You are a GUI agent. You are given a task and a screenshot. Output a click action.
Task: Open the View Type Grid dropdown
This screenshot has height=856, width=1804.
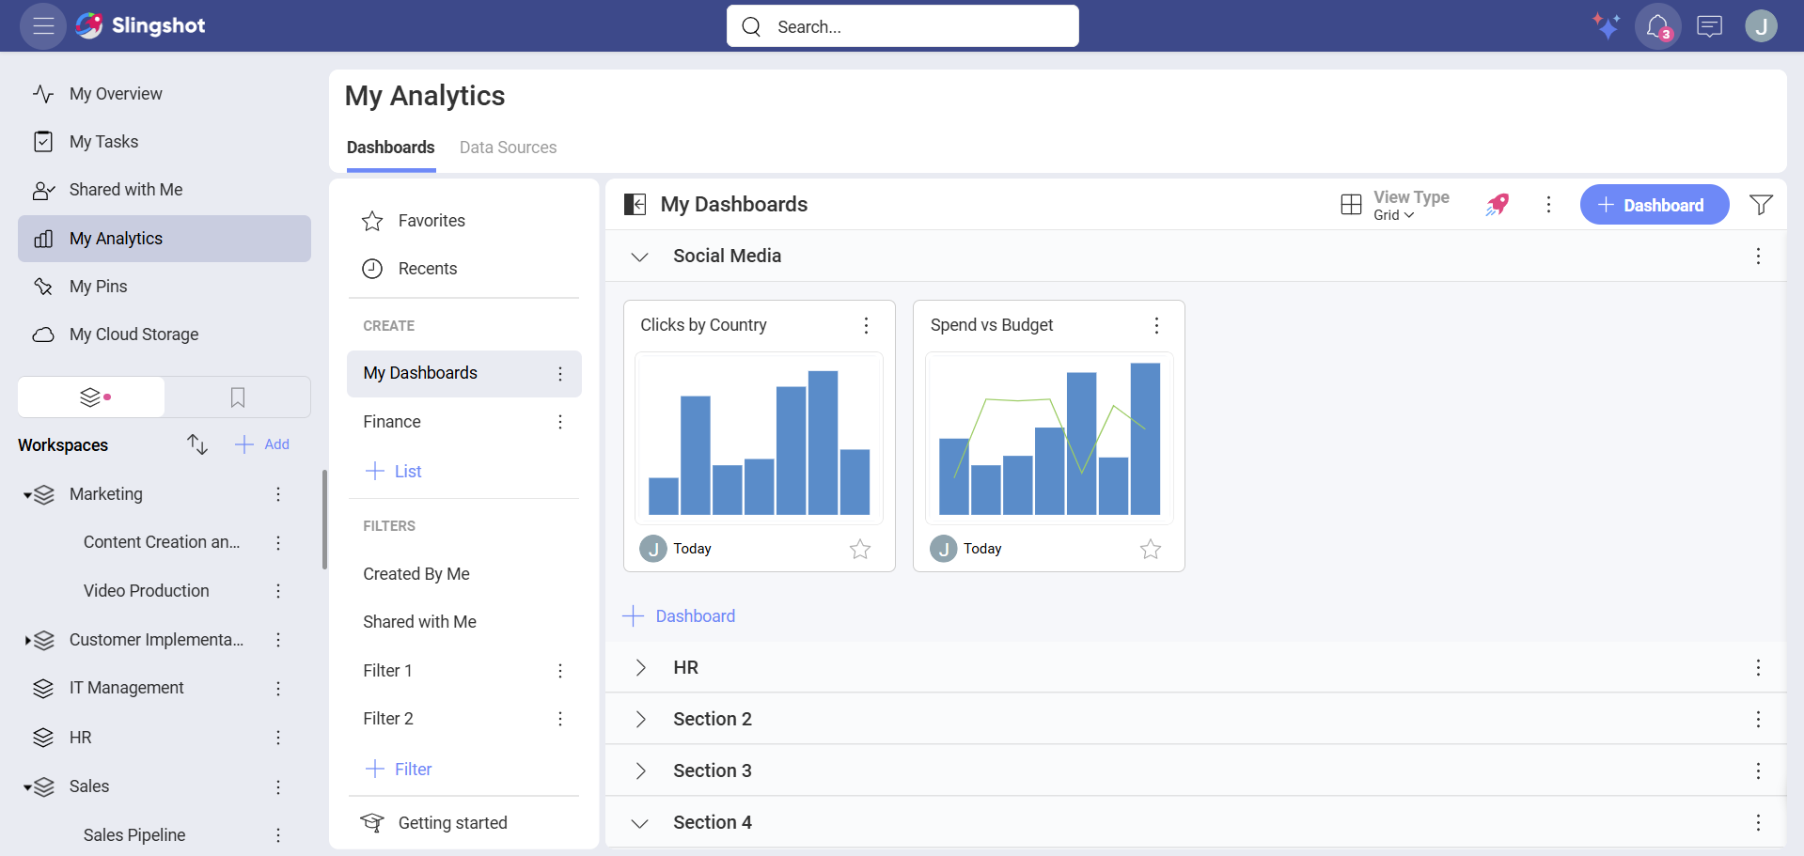point(1395,205)
